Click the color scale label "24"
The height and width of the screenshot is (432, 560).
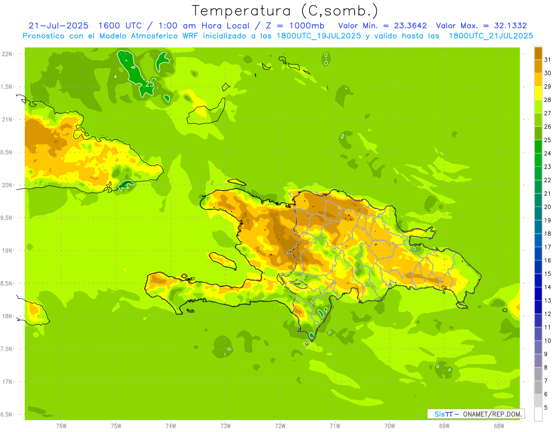point(547,153)
